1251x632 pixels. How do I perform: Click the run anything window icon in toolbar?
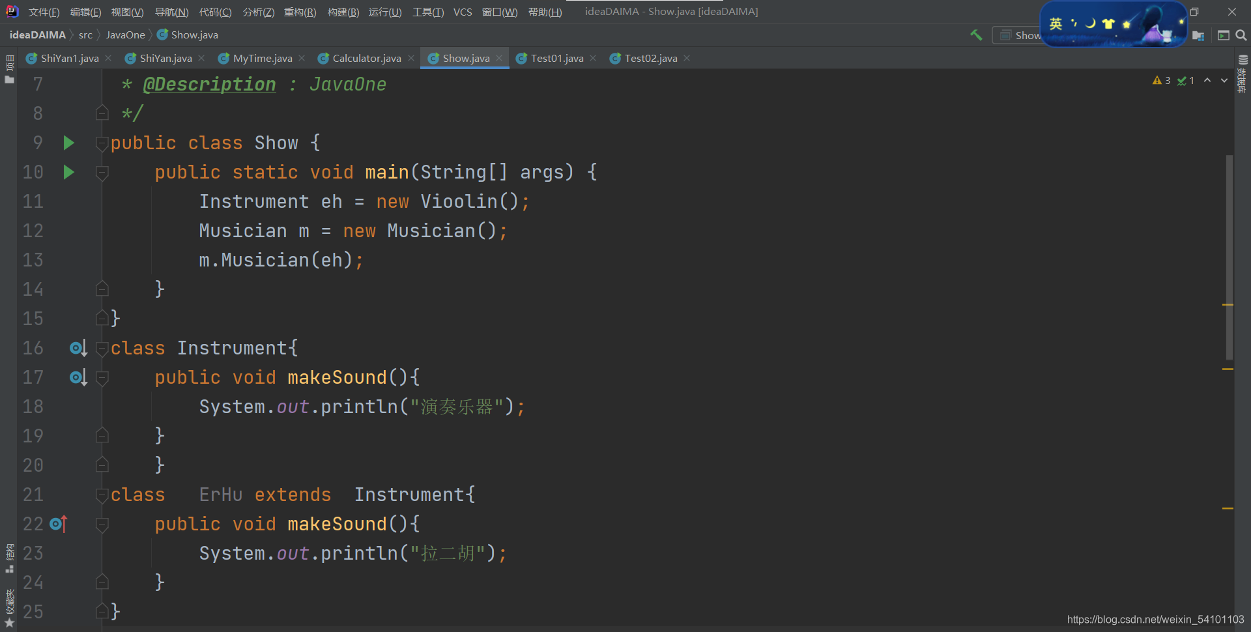click(x=1223, y=35)
